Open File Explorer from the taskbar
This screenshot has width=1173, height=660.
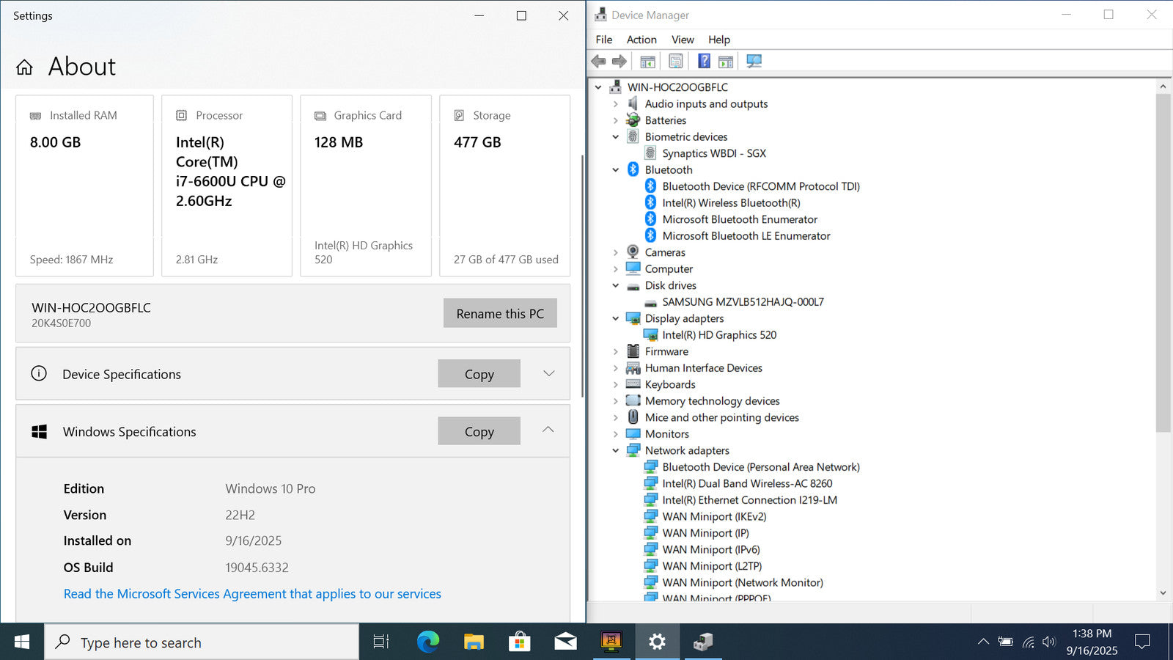point(474,642)
